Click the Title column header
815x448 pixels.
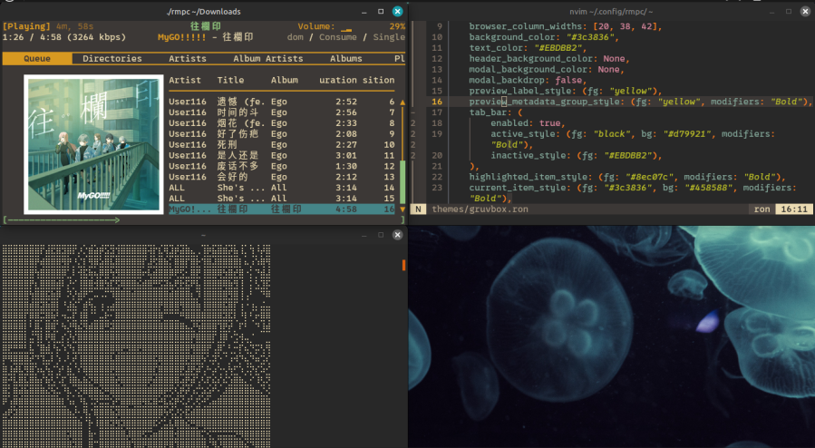230,80
